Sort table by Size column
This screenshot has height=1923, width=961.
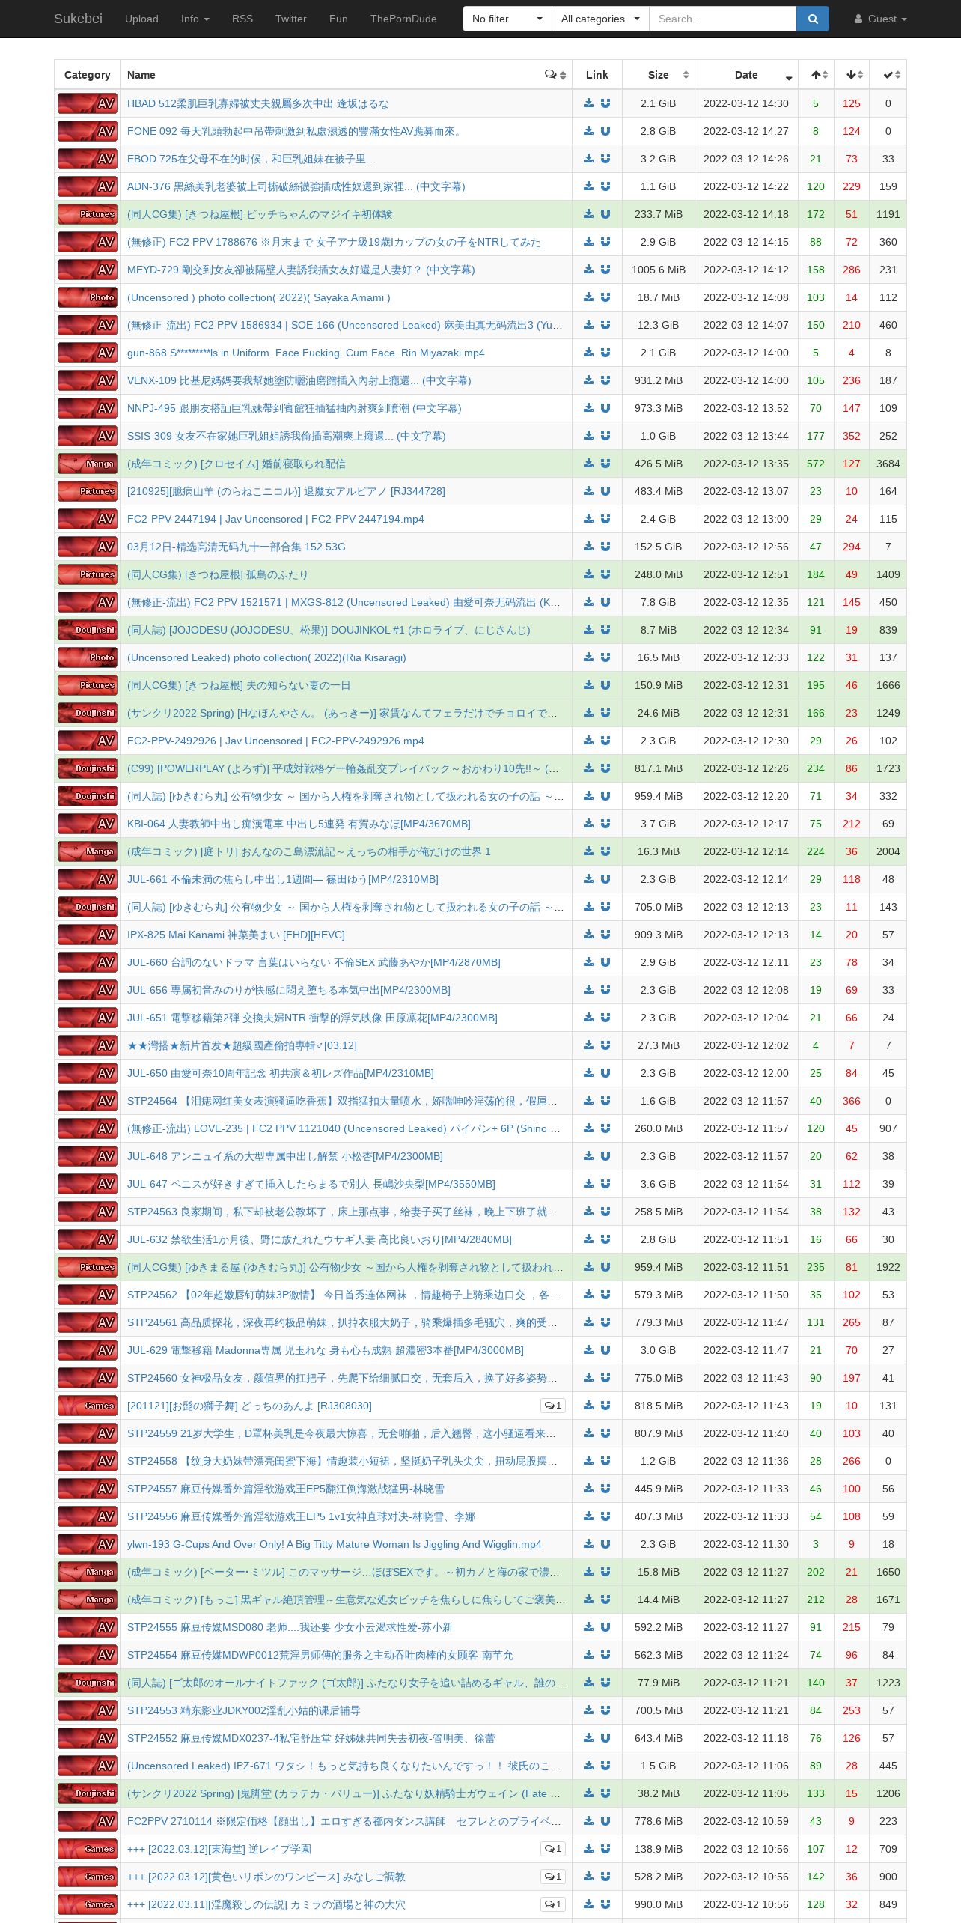pyautogui.click(x=659, y=75)
